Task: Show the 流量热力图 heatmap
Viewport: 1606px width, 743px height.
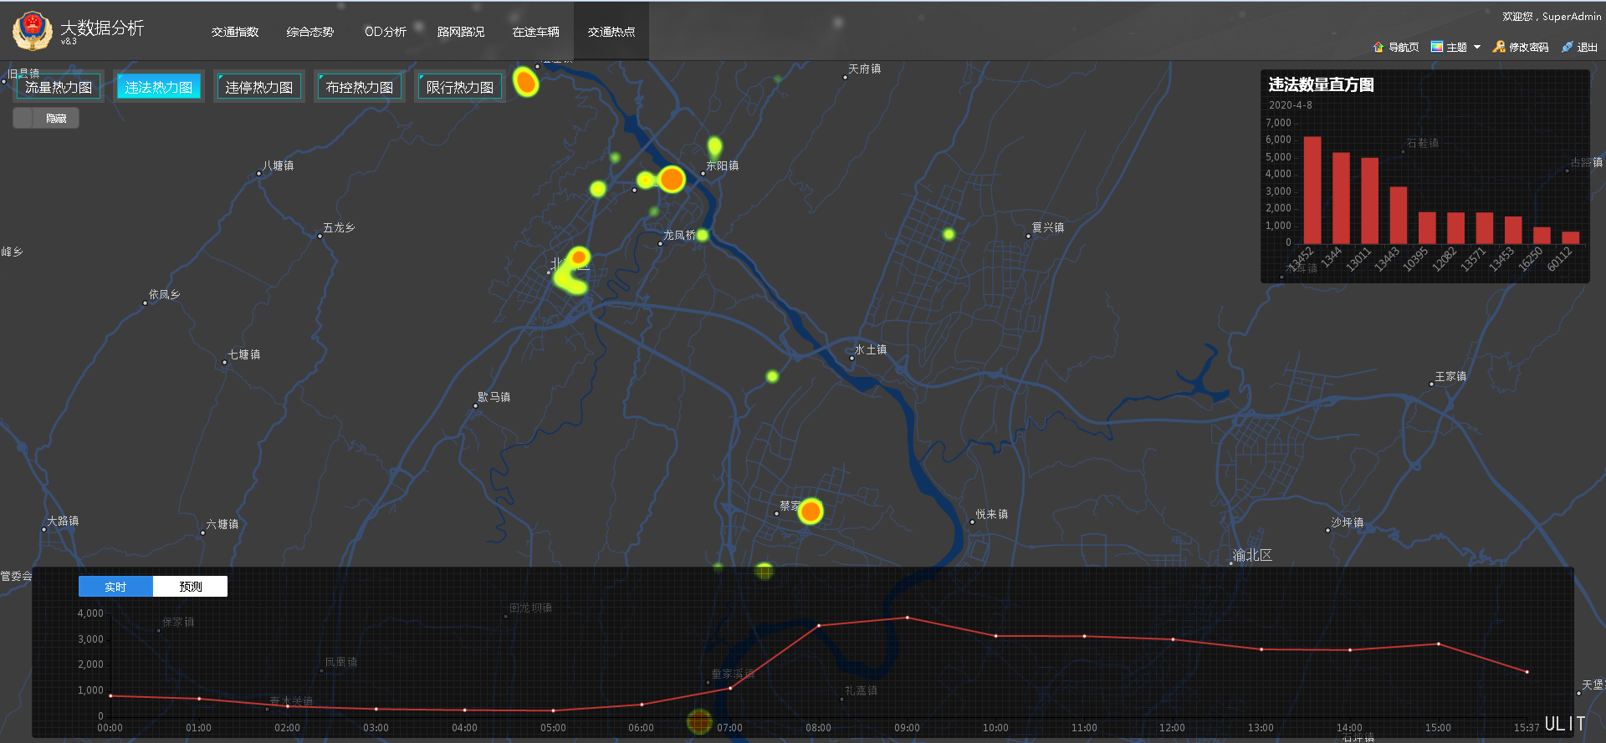Action: click(x=59, y=87)
